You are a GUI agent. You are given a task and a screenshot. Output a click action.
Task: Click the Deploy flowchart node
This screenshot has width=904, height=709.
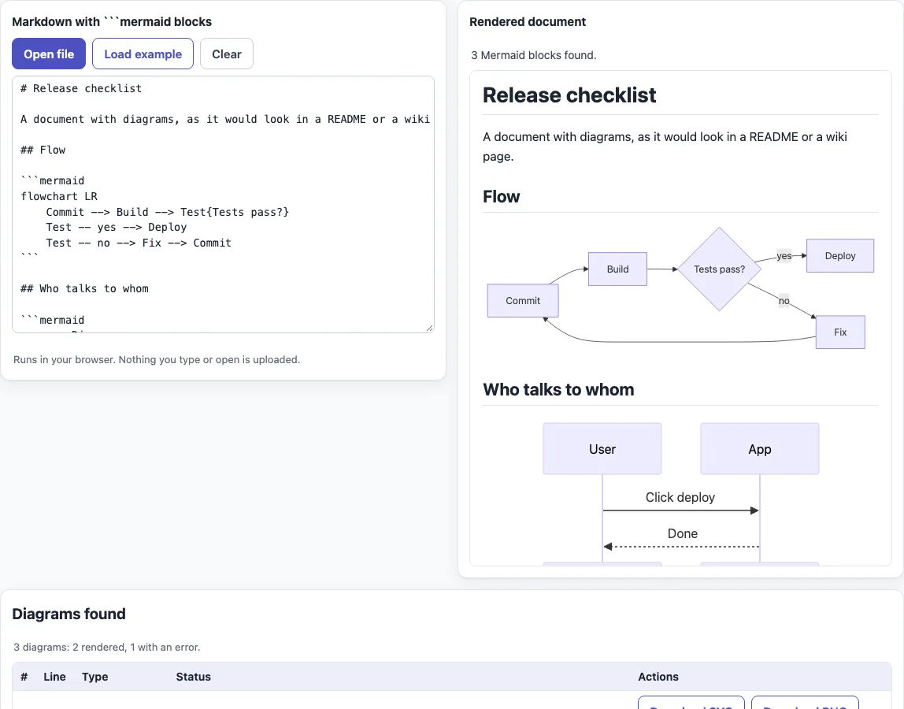pos(840,255)
